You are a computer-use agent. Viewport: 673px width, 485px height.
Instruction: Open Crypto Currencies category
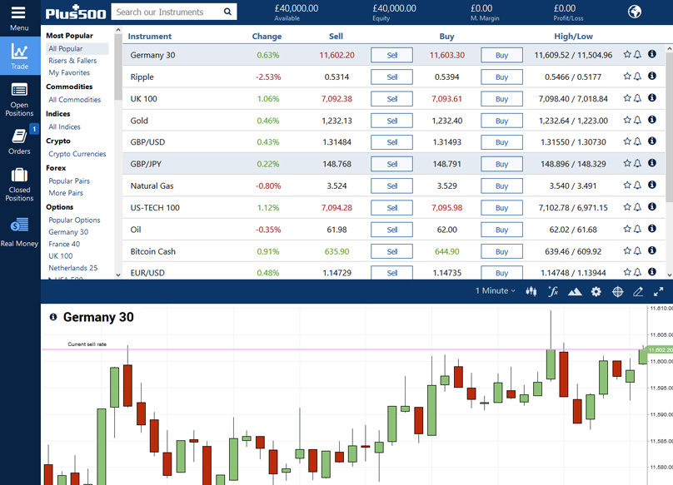[x=77, y=154]
